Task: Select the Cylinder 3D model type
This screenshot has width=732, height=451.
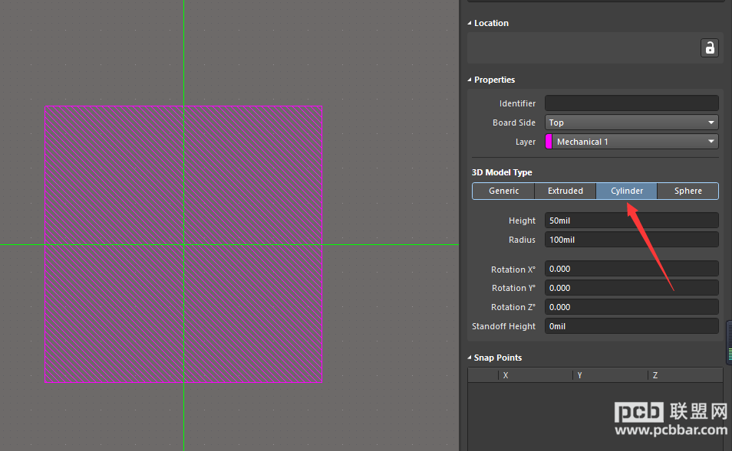Action: point(626,191)
